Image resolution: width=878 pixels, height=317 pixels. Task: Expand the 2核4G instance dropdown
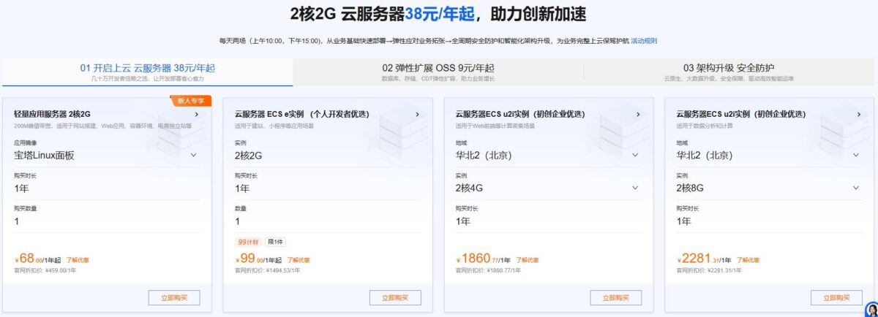[x=635, y=188]
